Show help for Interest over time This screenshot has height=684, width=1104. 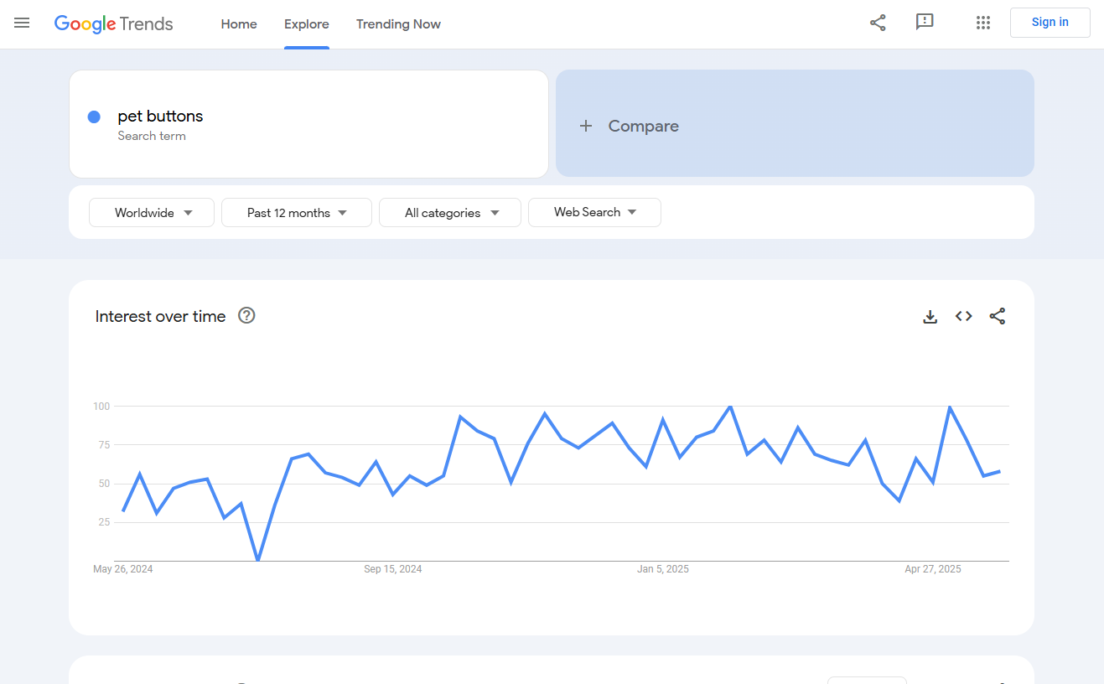click(246, 316)
